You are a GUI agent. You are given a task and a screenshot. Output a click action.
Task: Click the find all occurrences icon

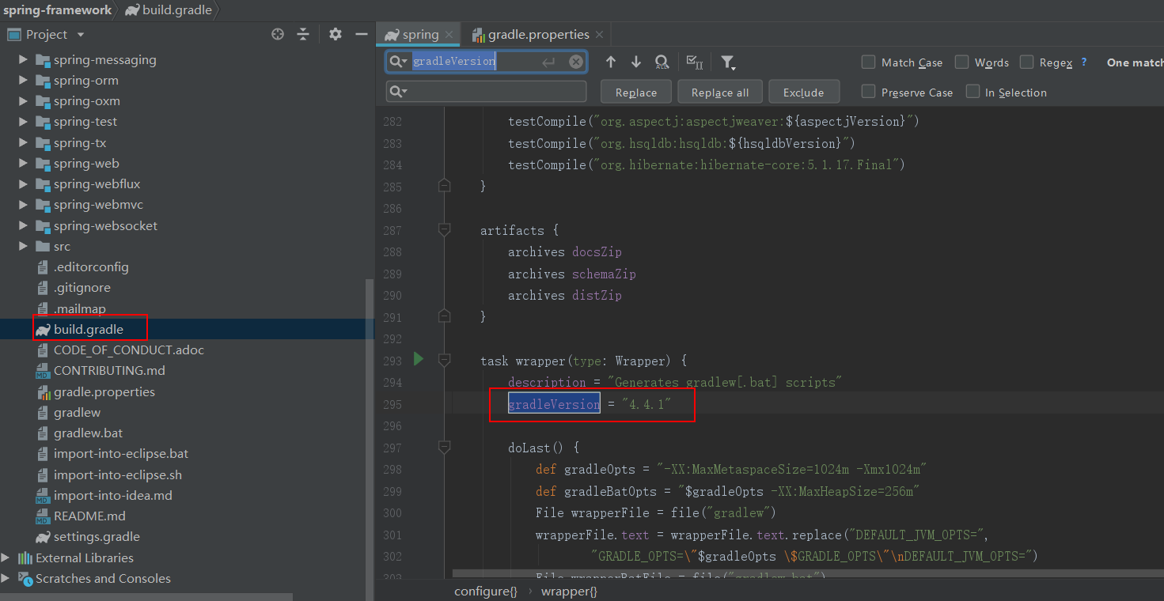pos(662,62)
